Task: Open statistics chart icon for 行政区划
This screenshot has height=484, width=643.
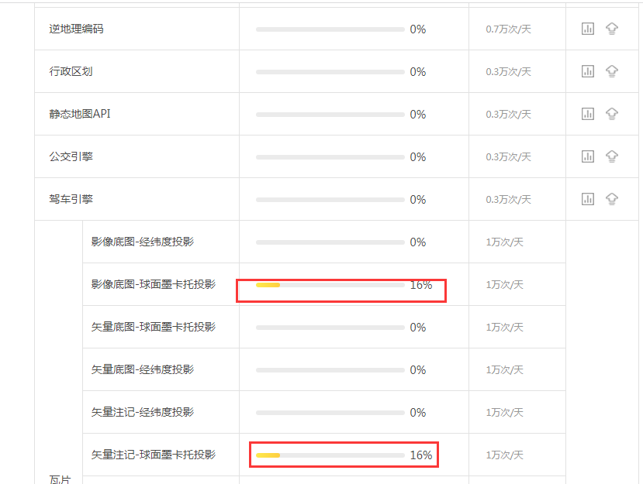Action: 588,71
